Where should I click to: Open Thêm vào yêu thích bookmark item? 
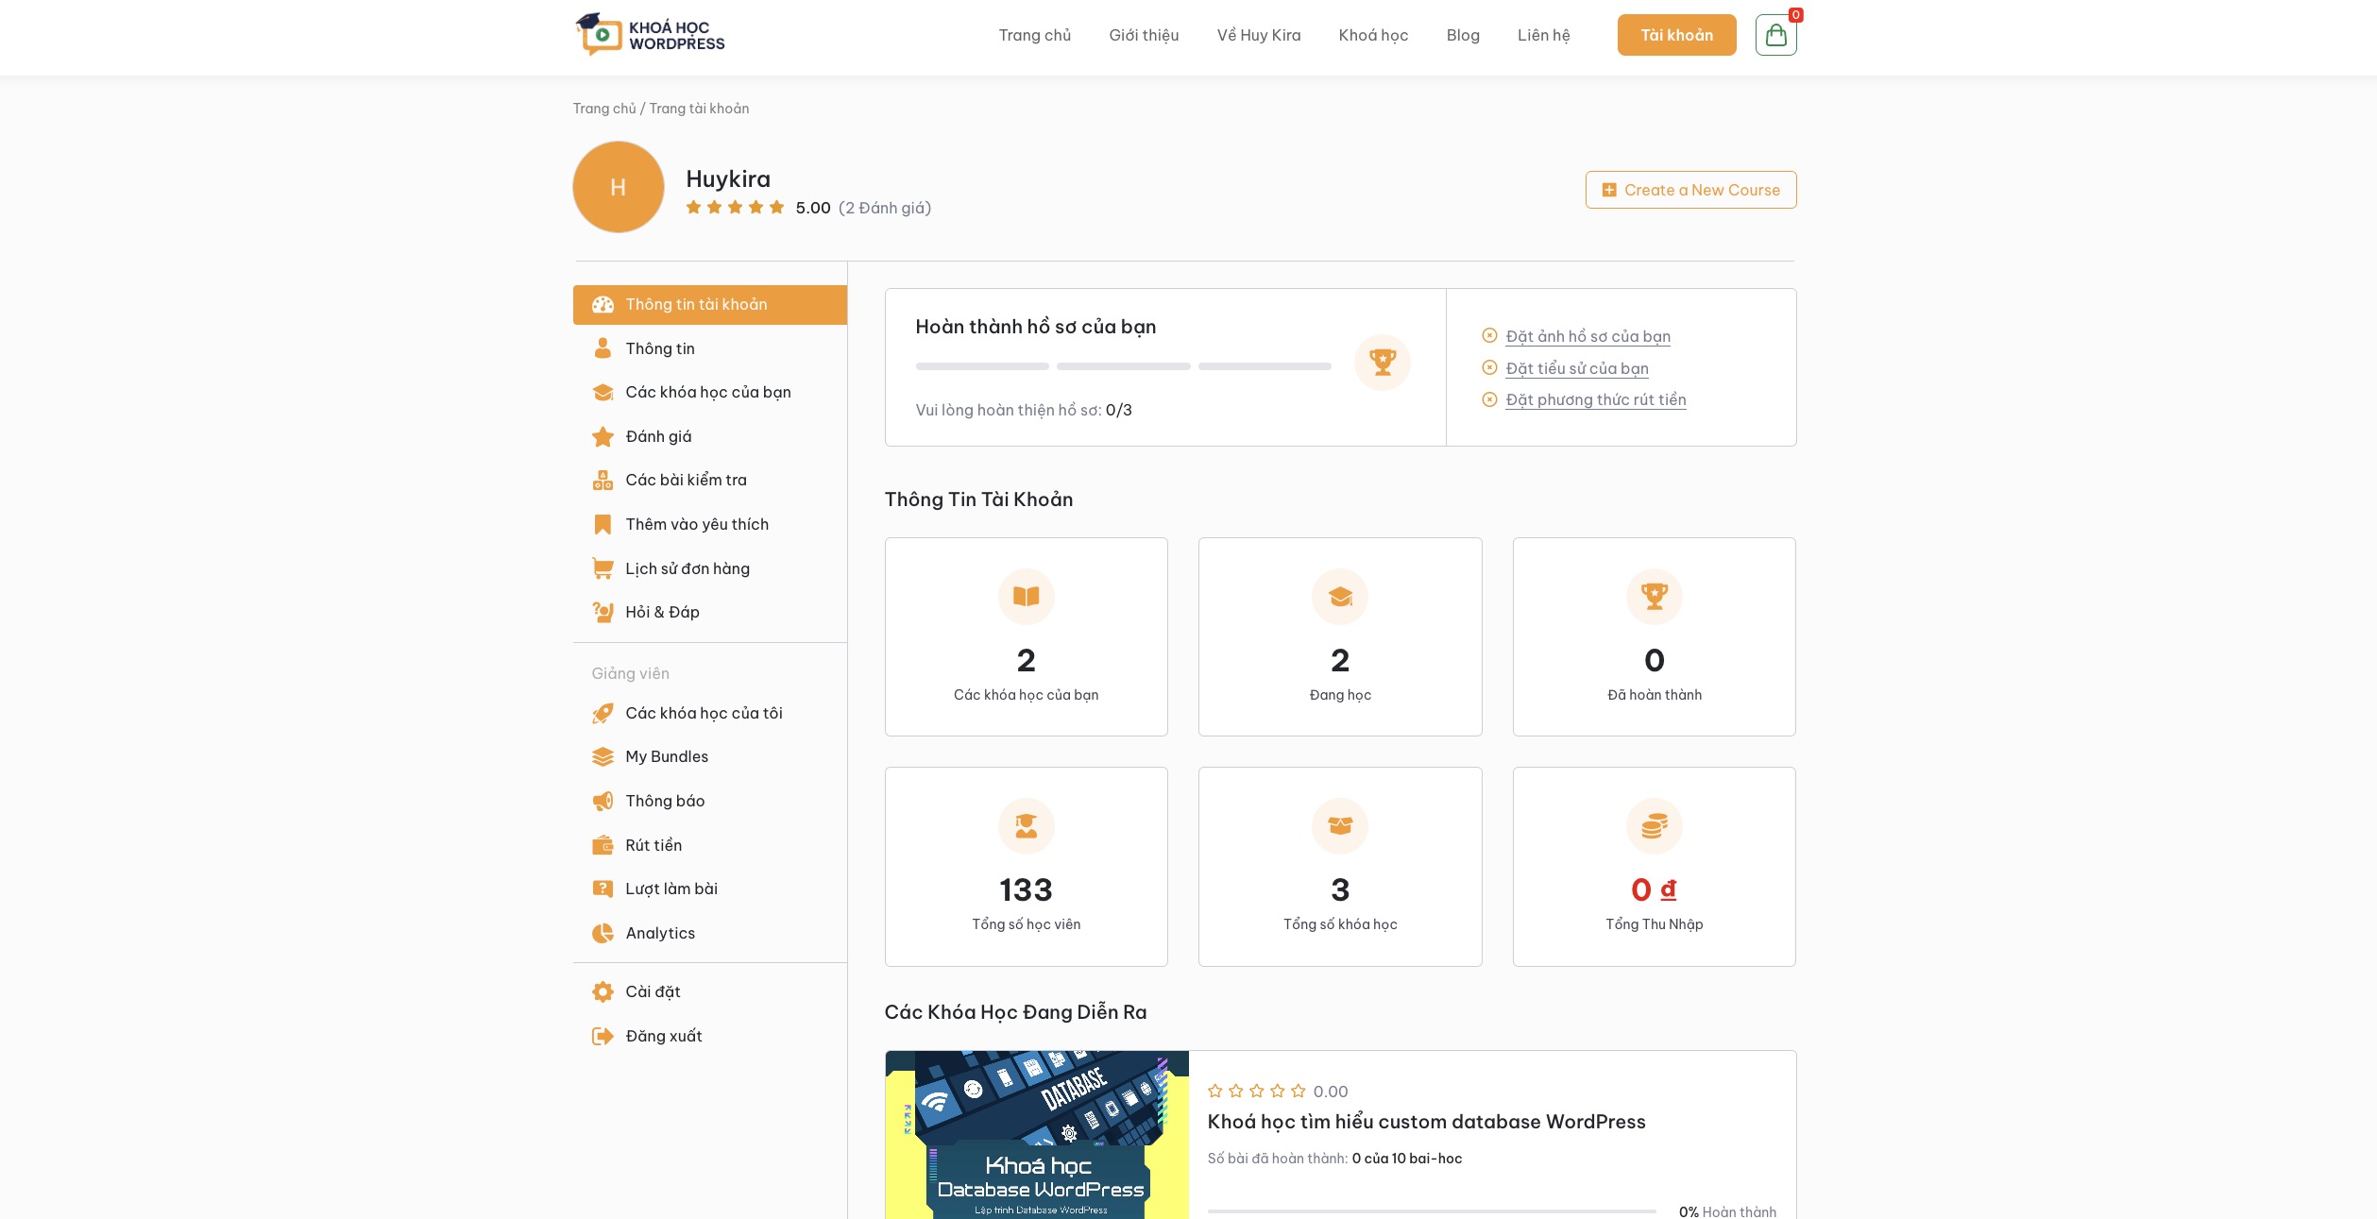(x=696, y=524)
